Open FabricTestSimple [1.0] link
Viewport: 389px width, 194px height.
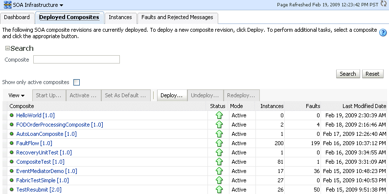point(43,180)
